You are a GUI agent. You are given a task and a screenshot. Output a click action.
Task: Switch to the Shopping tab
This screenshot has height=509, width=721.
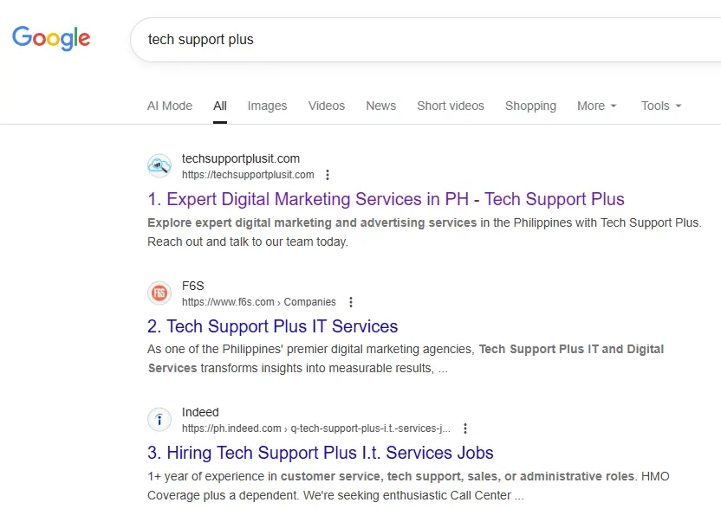tap(530, 106)
